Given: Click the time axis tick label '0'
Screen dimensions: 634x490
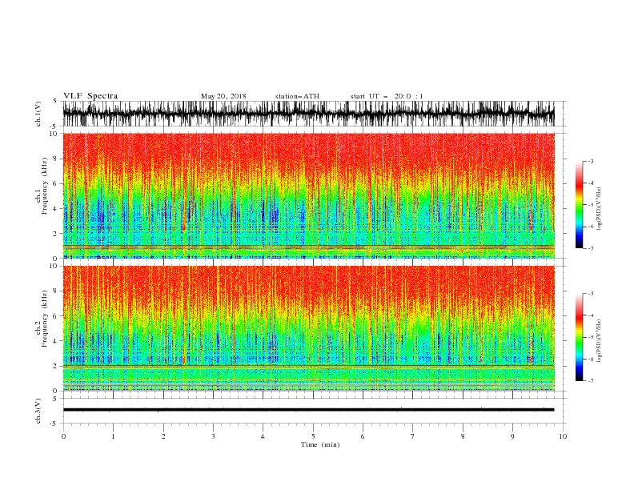Looking at the screenshot, I should click(x=63, y=436).
